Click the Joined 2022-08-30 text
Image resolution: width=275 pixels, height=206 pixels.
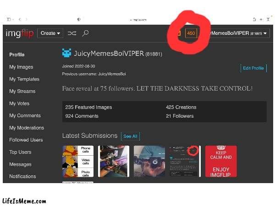pos(78,66)
